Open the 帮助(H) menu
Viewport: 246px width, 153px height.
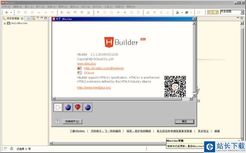tap(131, 6)
